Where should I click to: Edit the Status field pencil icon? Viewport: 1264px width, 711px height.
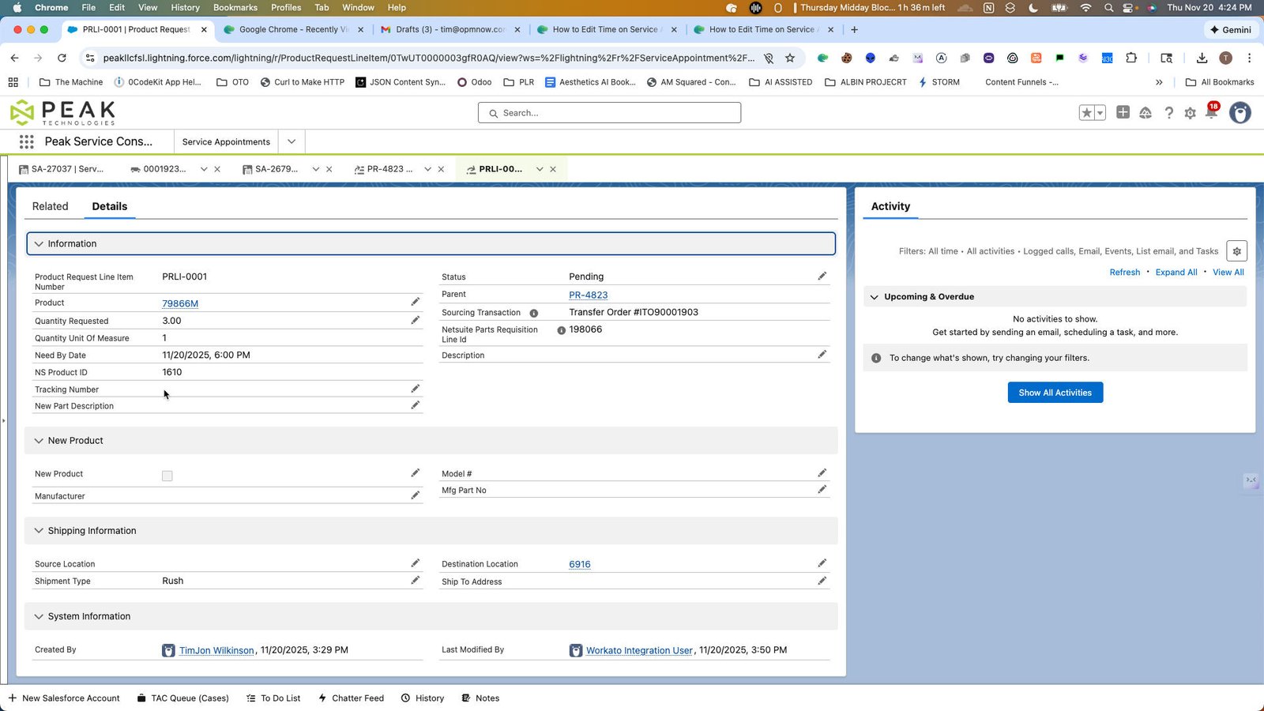click(x=822, y=276)
